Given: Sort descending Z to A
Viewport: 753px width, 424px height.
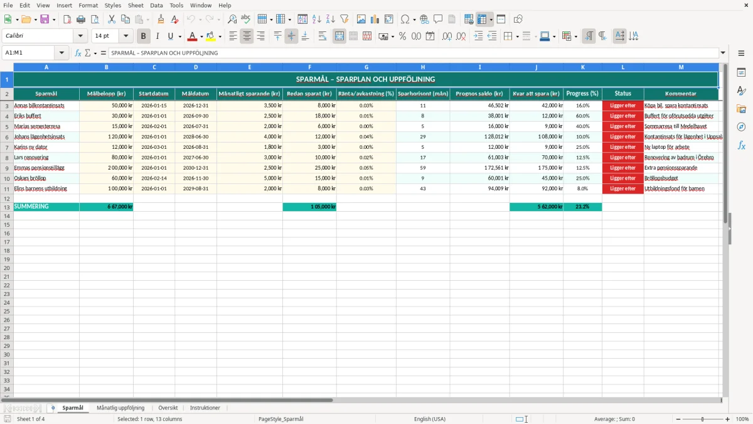Looking at the screenshot, I should 331,19.
